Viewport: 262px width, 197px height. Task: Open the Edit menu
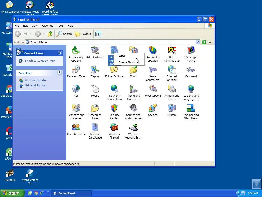(x=25, y=26)
